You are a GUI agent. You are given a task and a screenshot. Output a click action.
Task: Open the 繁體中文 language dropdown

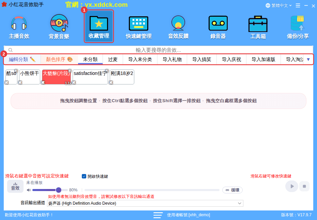point(278,5)
